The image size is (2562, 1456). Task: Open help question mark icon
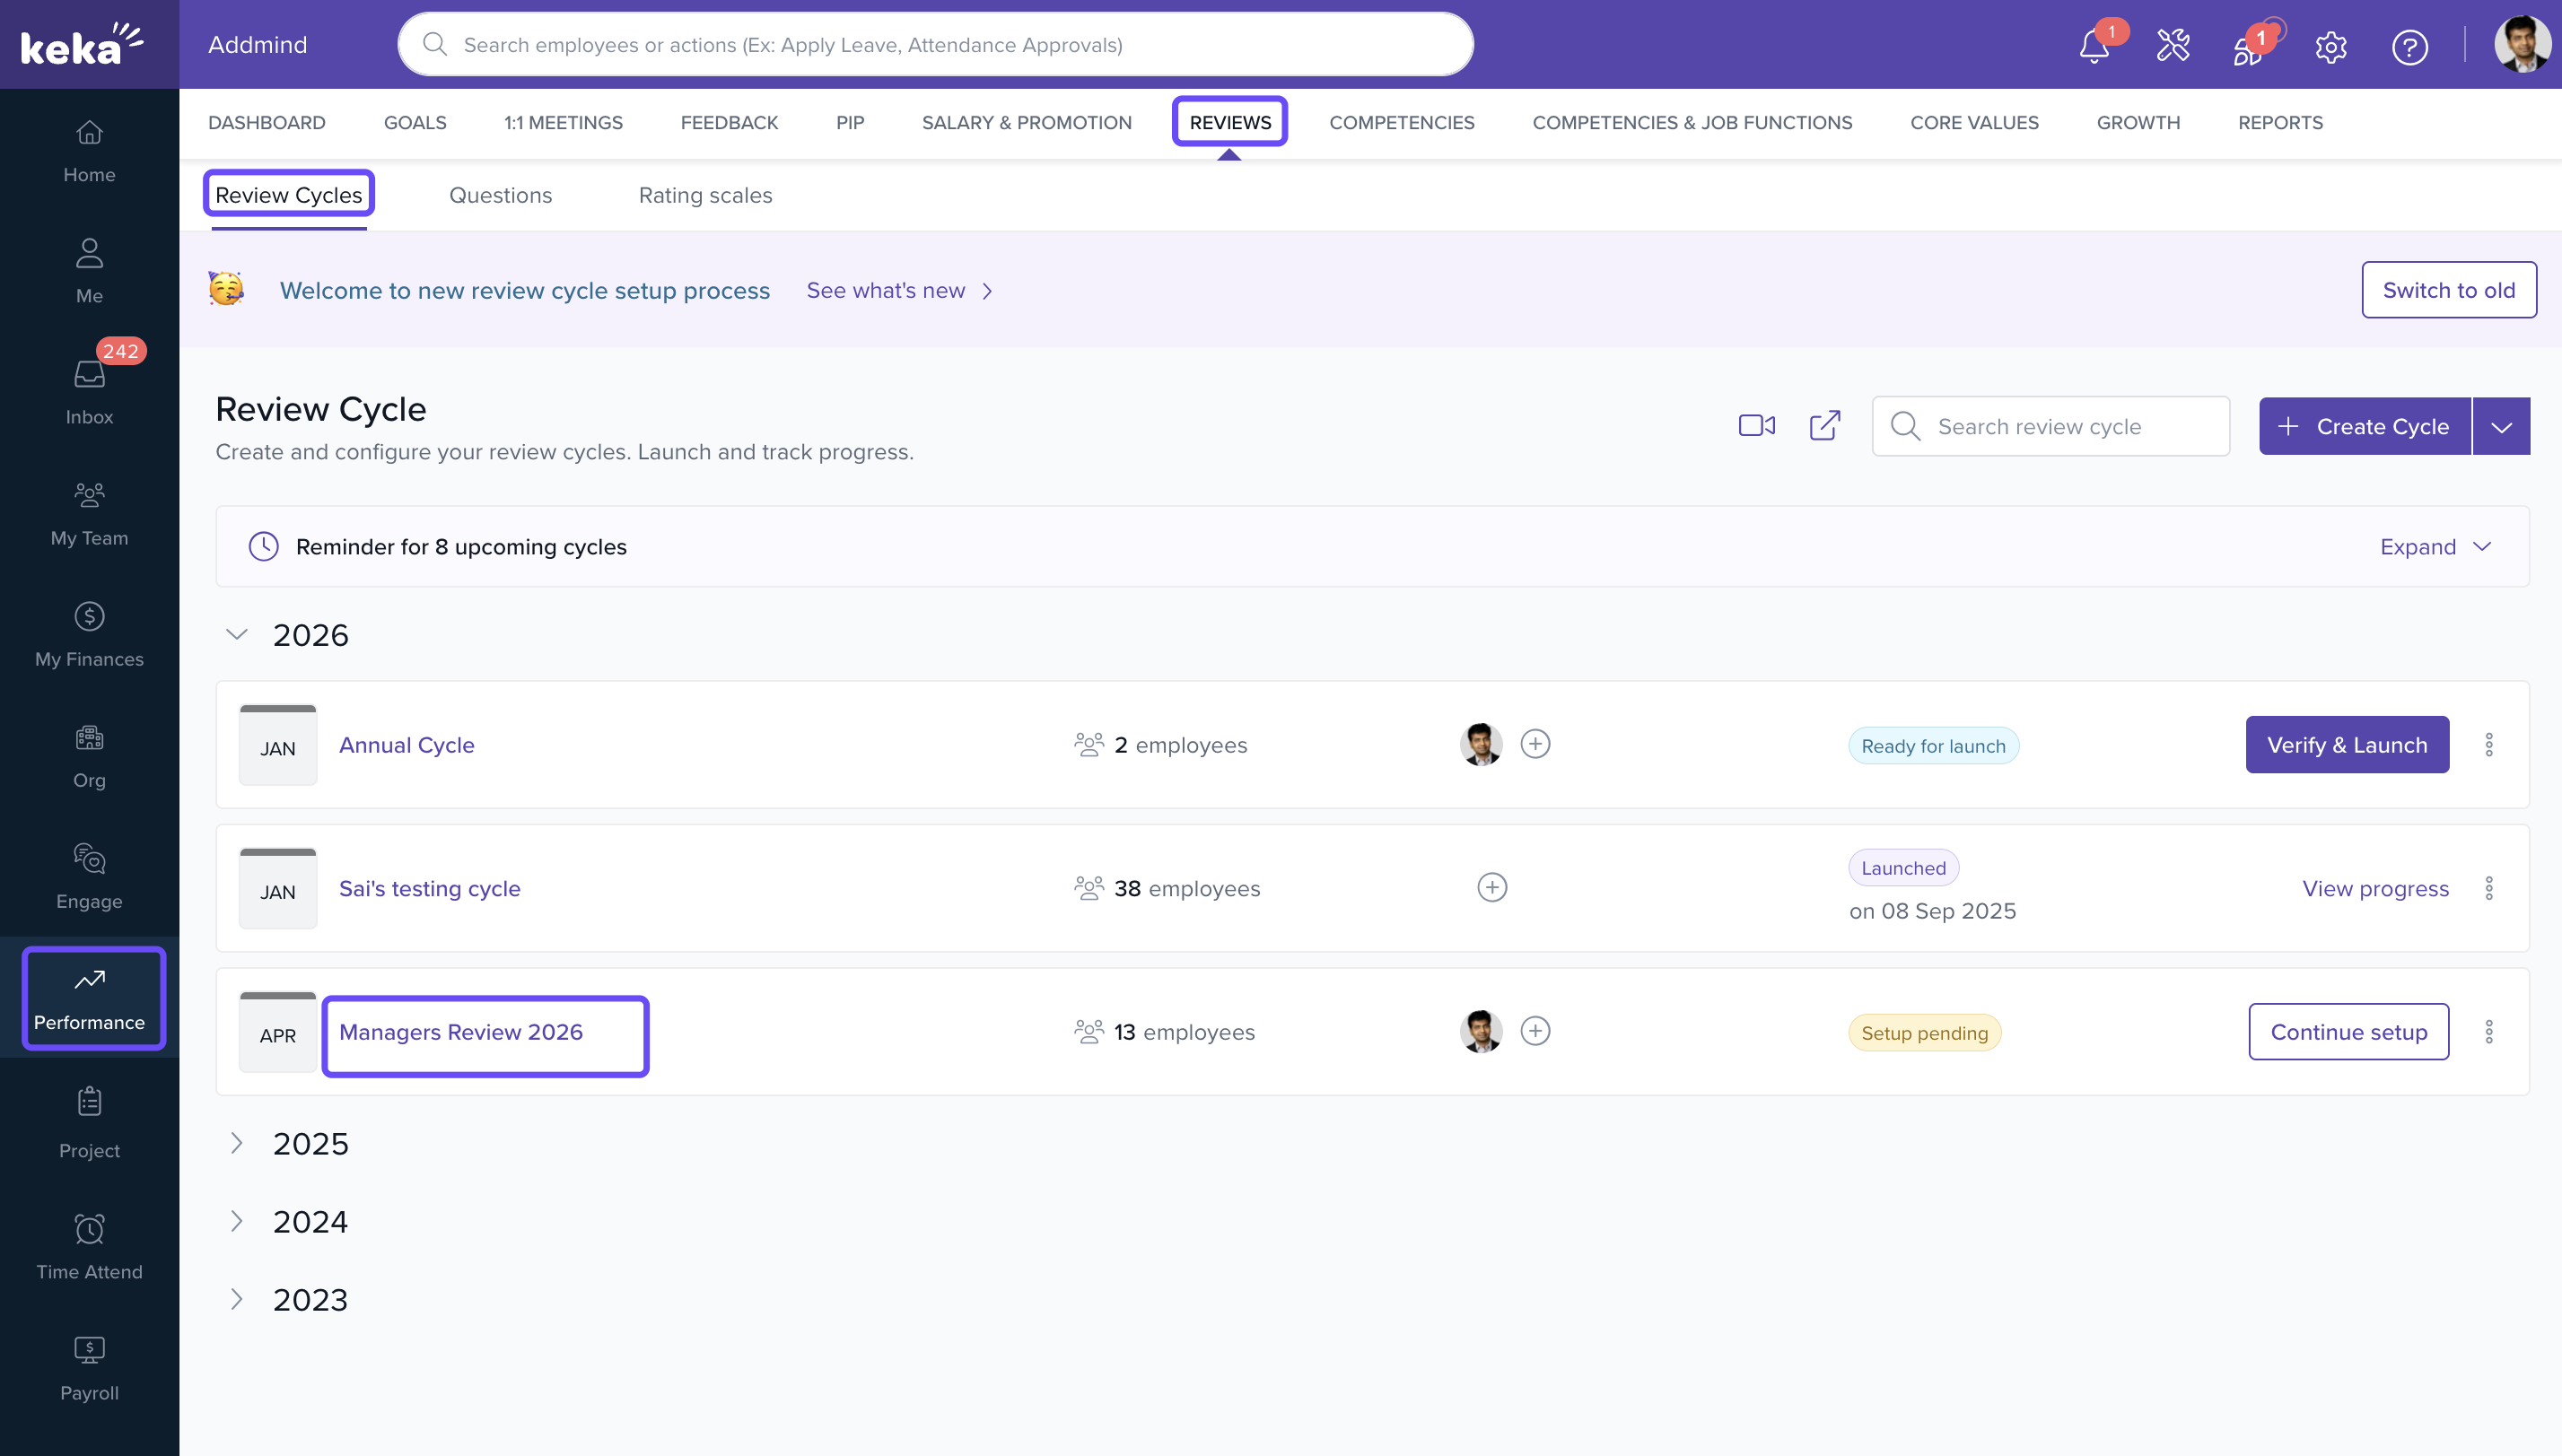coord(2409,46)
